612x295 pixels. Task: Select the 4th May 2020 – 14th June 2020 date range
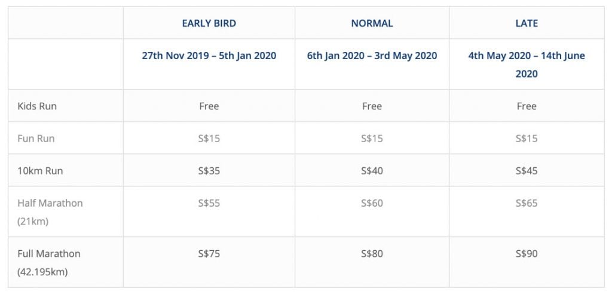click(x=527, y=64)
